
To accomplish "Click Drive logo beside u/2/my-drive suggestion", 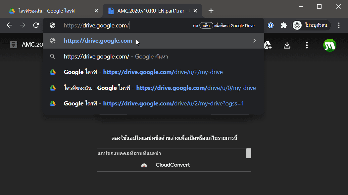I will click(x=53, y=72).
